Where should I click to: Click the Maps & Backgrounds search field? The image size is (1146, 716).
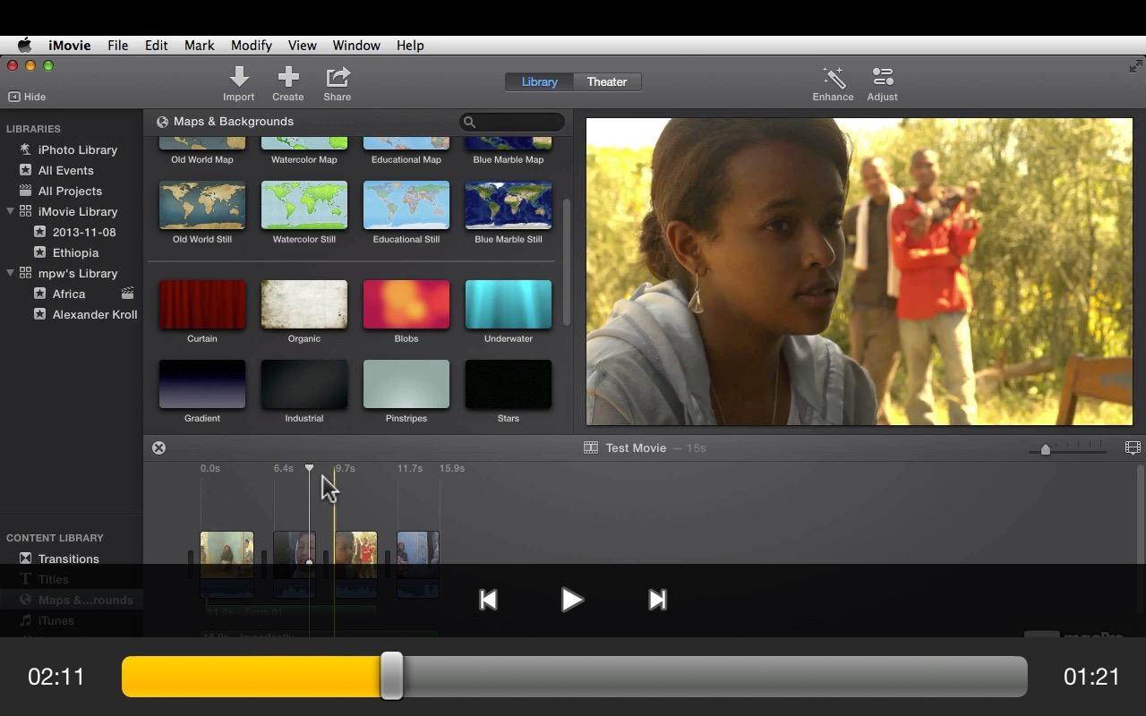point(512,122)
